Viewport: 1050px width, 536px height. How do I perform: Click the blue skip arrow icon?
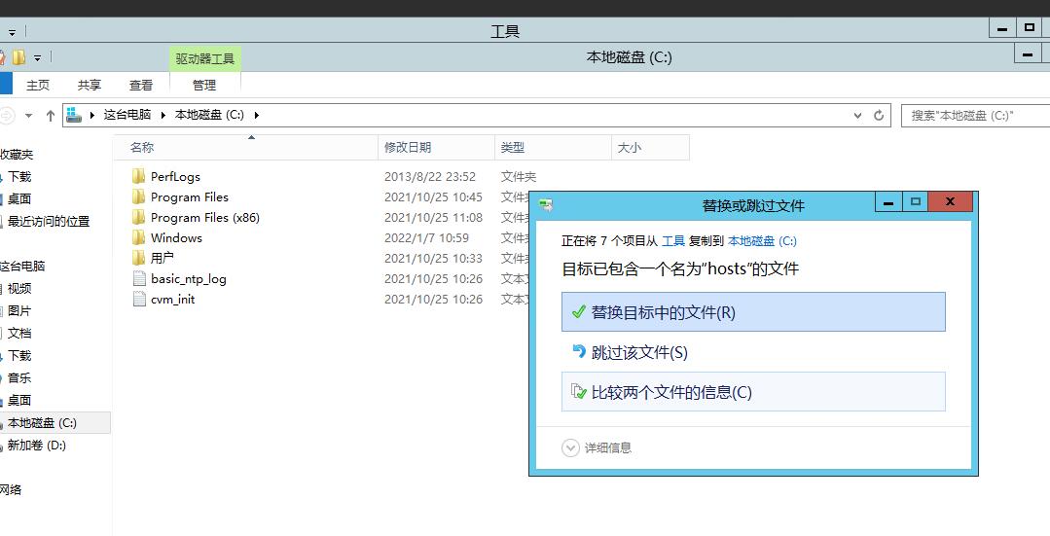click(x=579, y=352)
